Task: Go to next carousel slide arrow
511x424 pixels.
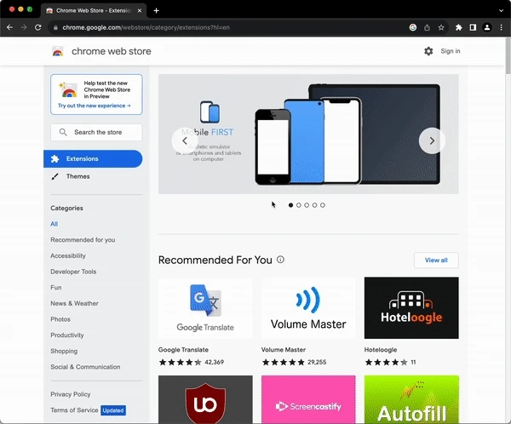Action: (432, 140)
